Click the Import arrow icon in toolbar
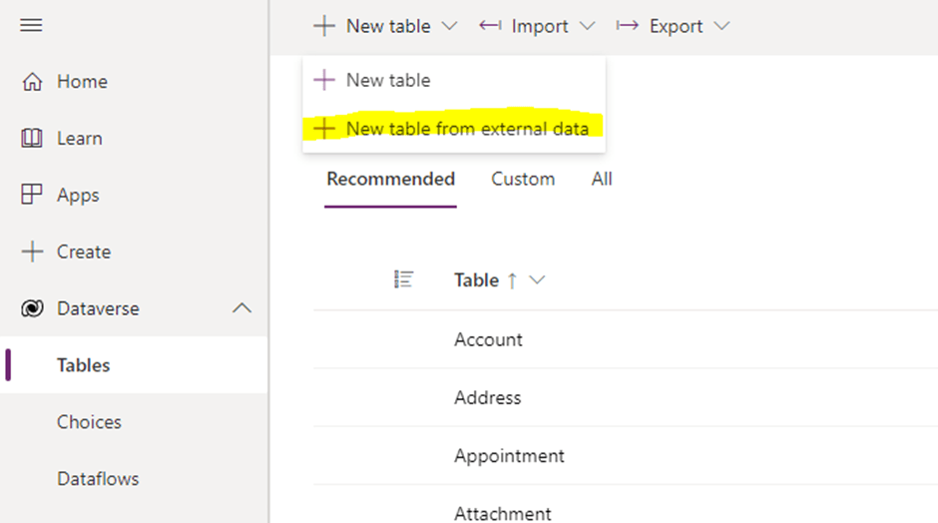 pos(490,26)
